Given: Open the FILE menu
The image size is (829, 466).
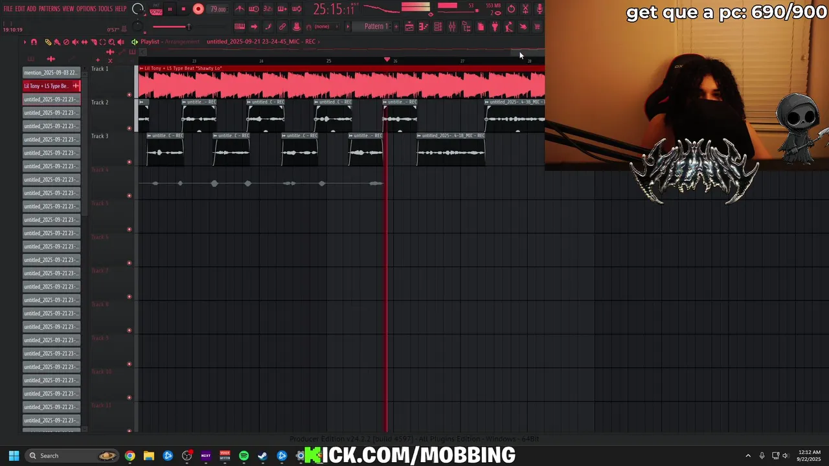Looking at the screenshot, I should click(8, 9).
